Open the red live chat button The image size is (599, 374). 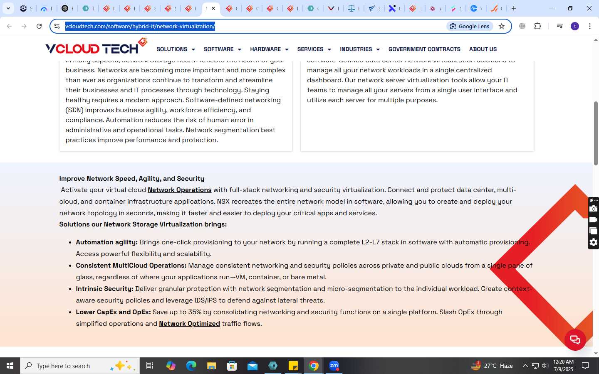click(x=575, y=340)
